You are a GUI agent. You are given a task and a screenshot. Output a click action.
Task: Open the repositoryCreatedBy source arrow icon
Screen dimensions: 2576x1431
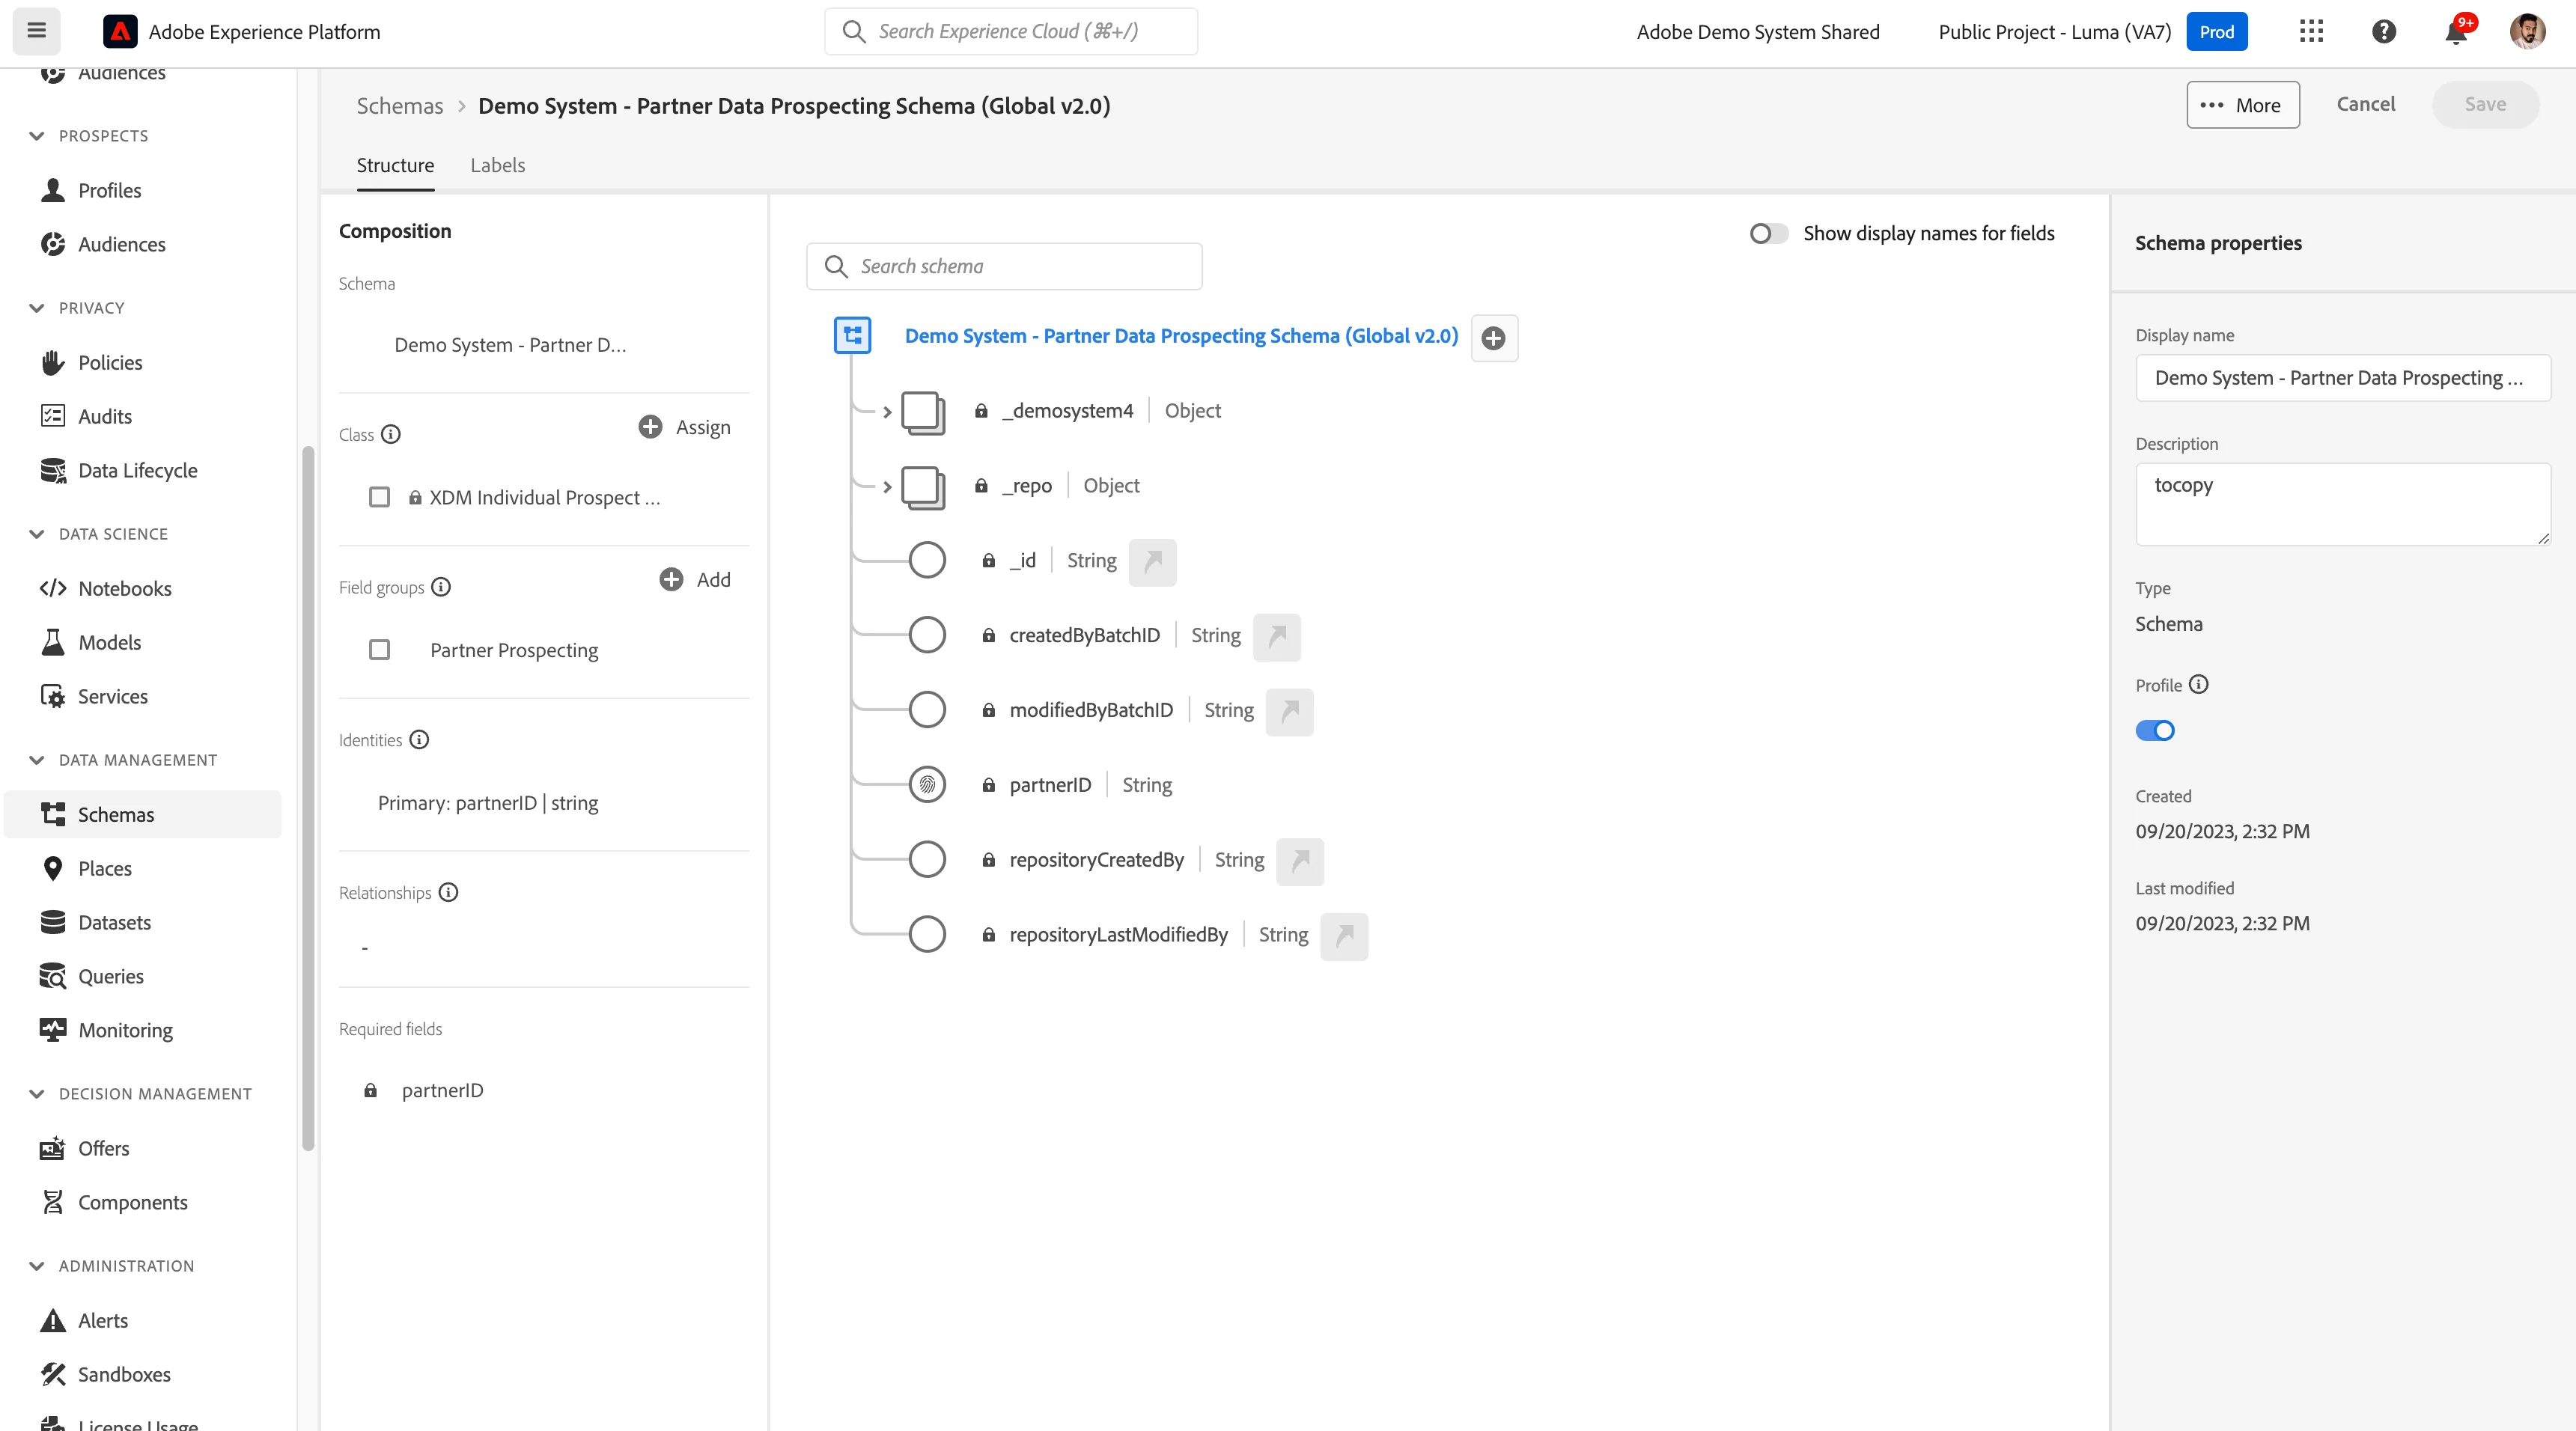(1300, 862)
